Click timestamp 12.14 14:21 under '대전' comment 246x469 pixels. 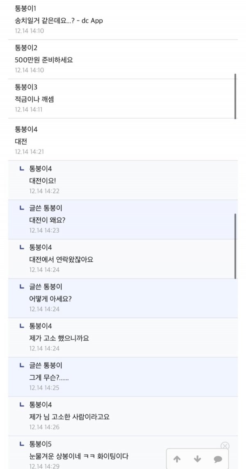click(29, 152)
